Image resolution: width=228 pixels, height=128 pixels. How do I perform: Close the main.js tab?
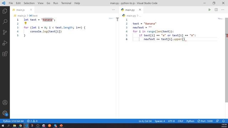31,10
